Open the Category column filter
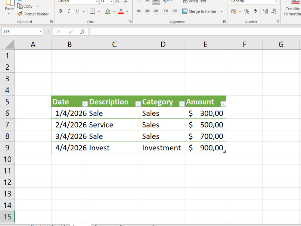Viewport: 301px width, 226px height. [182, 104]
